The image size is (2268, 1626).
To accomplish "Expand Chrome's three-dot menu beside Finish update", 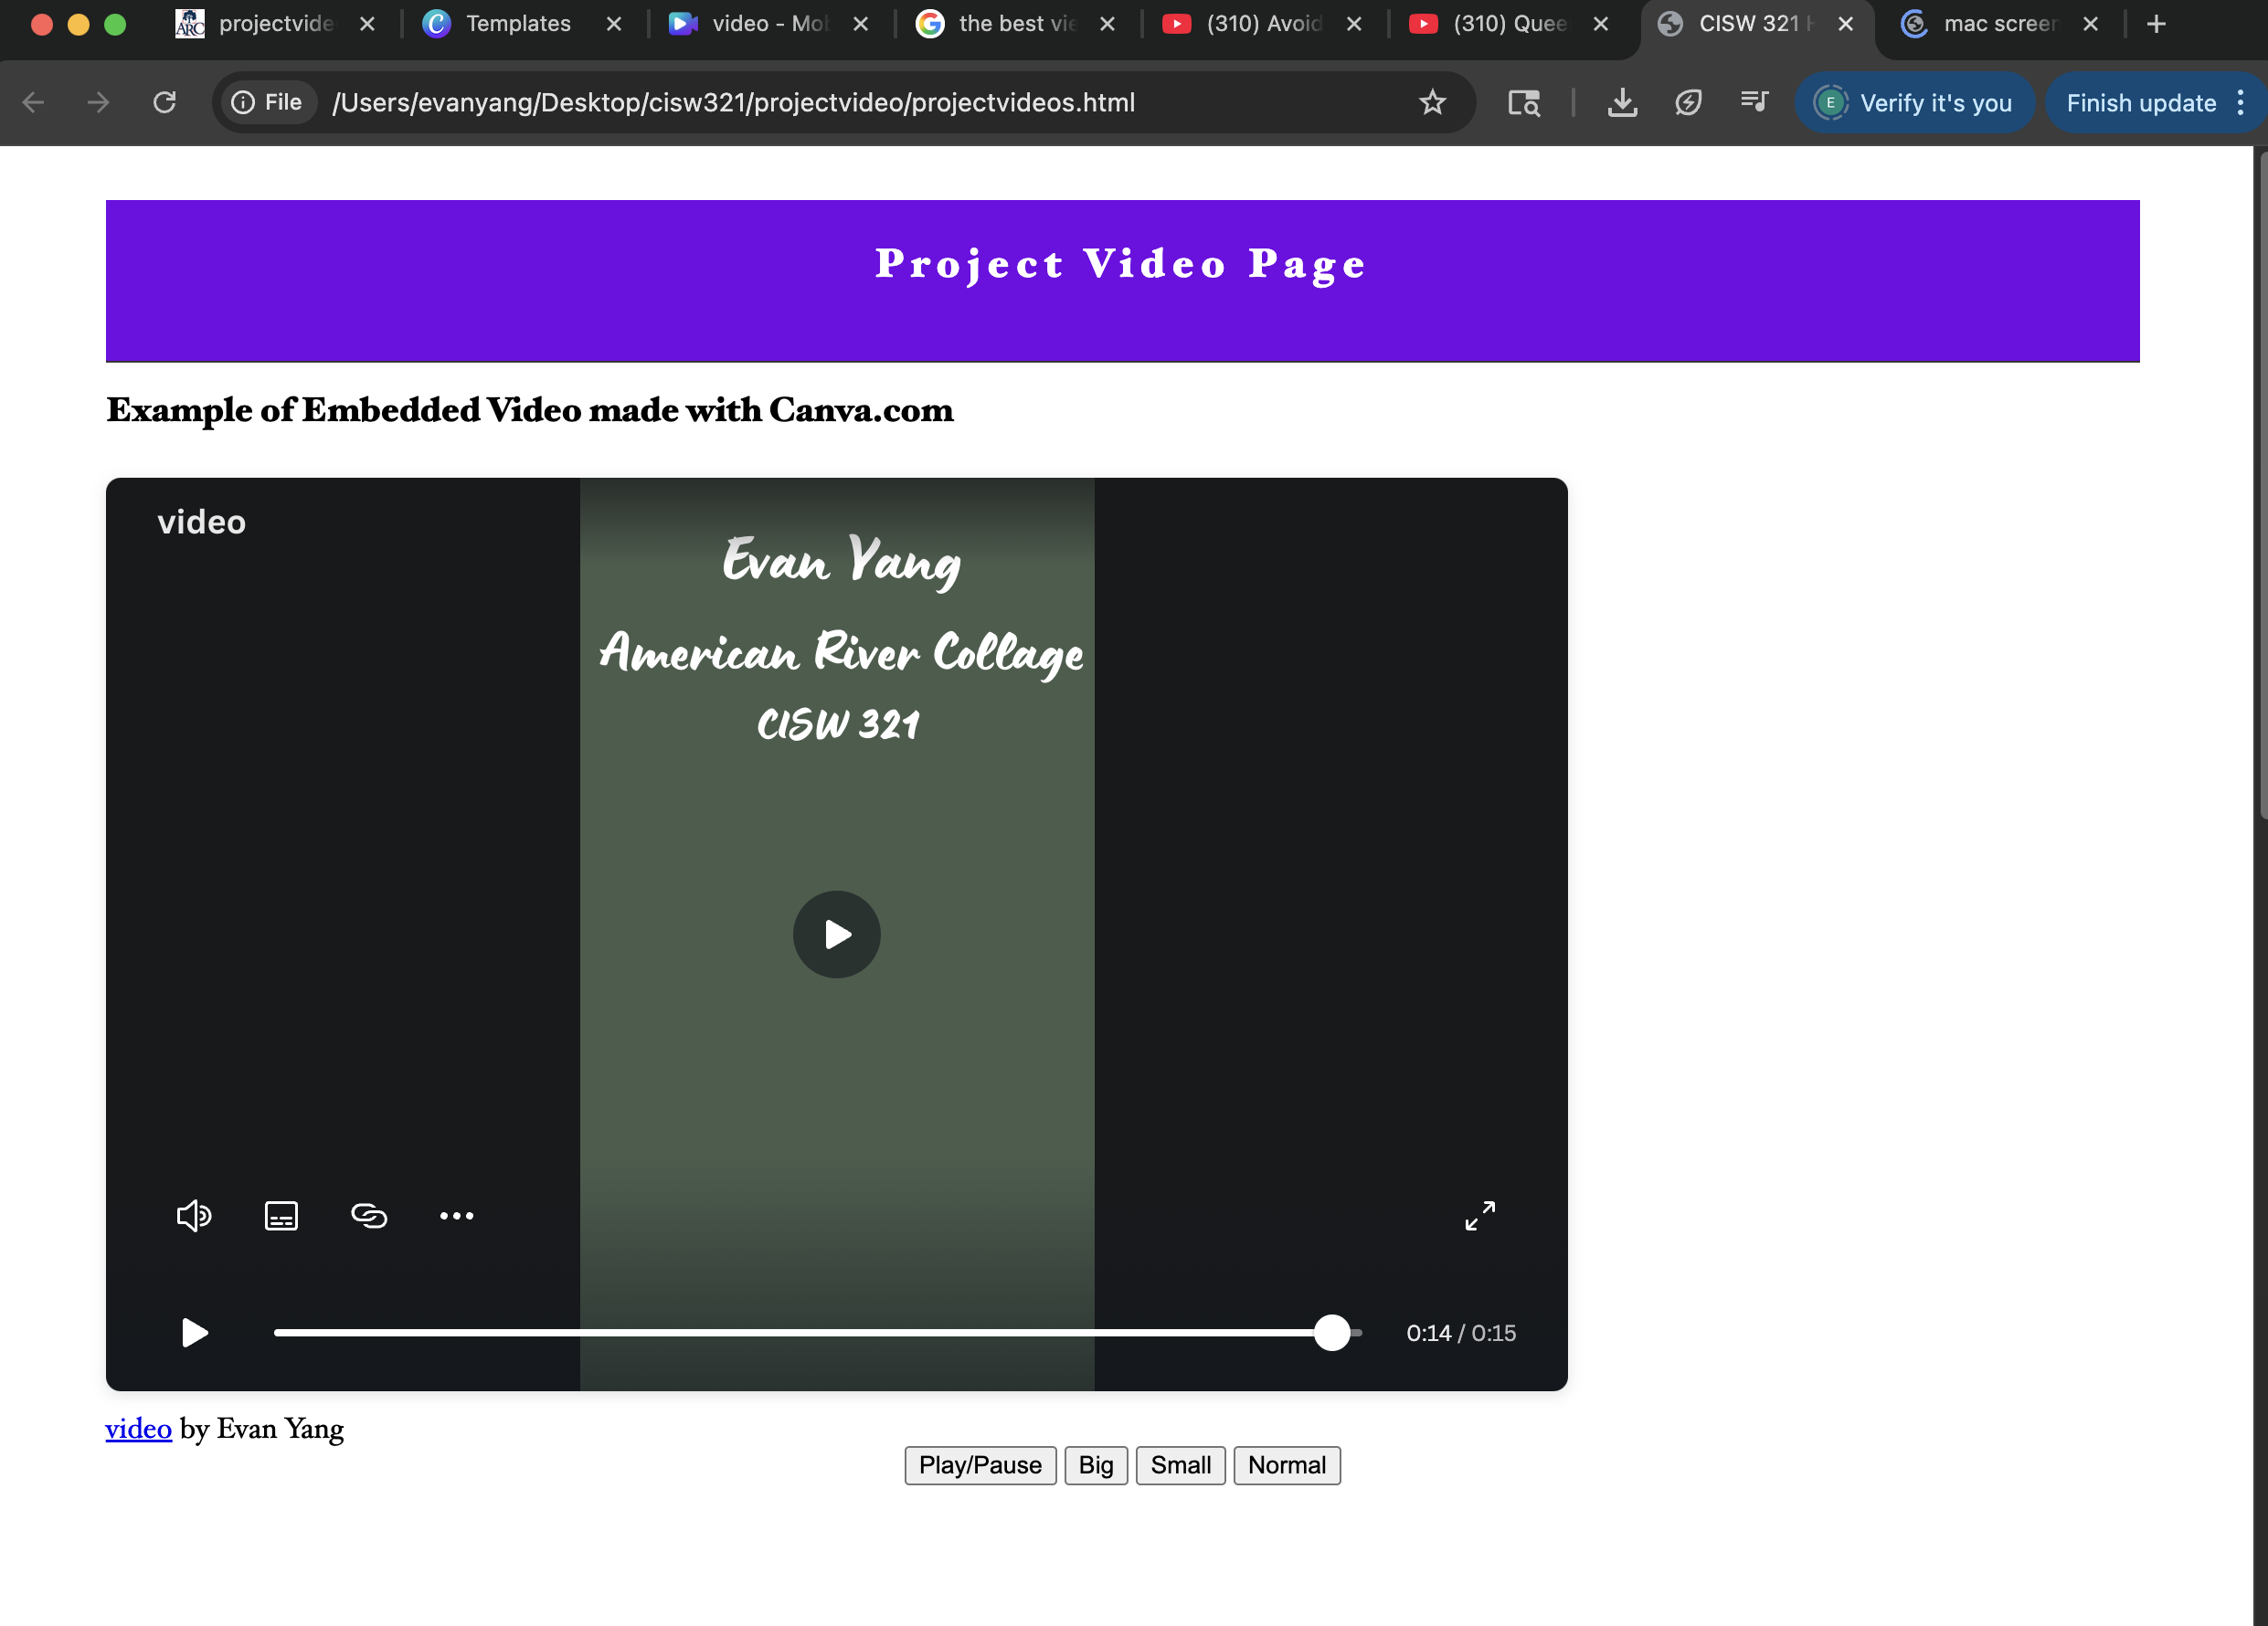I will (x=2240, y=102).
